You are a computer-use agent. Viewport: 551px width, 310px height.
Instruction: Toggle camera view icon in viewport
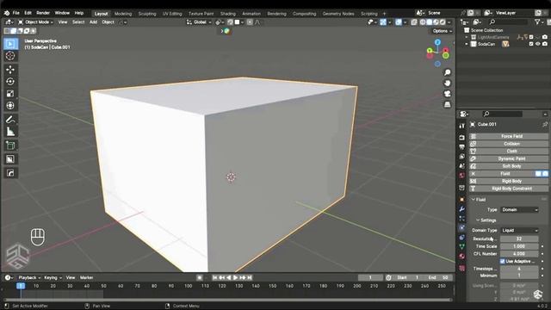coord(448,94)
